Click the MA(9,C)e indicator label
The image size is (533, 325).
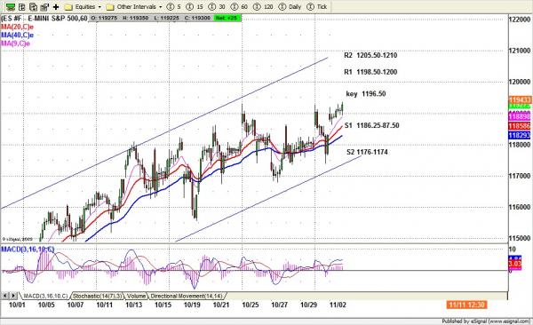point(16,44)
